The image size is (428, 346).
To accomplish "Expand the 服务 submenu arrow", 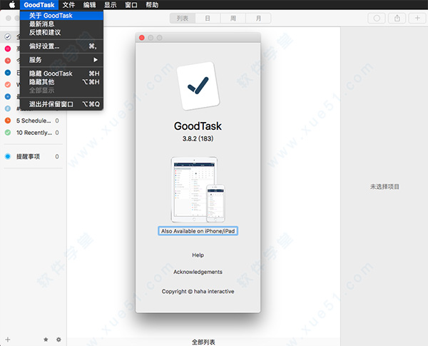I will click(96, 60).
